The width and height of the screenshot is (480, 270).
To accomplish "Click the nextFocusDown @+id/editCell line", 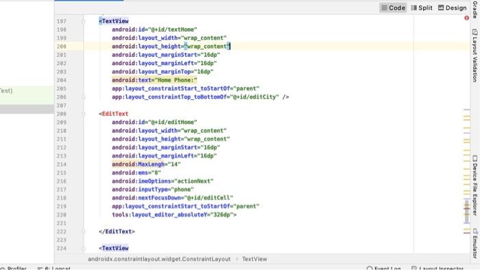I will 172,198.
